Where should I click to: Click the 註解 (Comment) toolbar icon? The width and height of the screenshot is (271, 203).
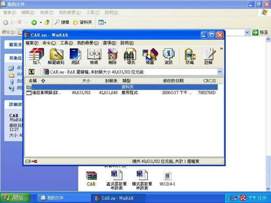click(208, 56)
